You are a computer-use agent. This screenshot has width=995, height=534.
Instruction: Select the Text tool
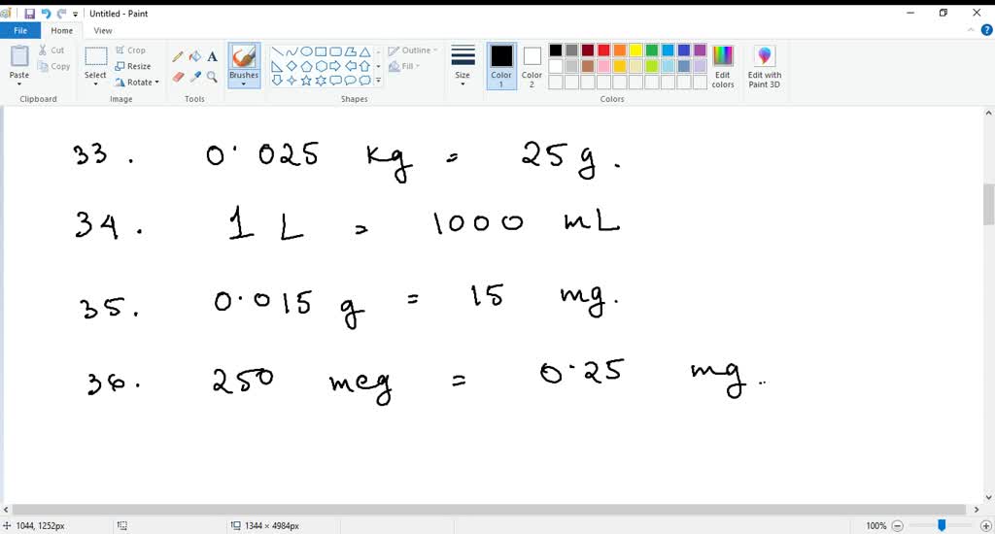coord(212,57)
